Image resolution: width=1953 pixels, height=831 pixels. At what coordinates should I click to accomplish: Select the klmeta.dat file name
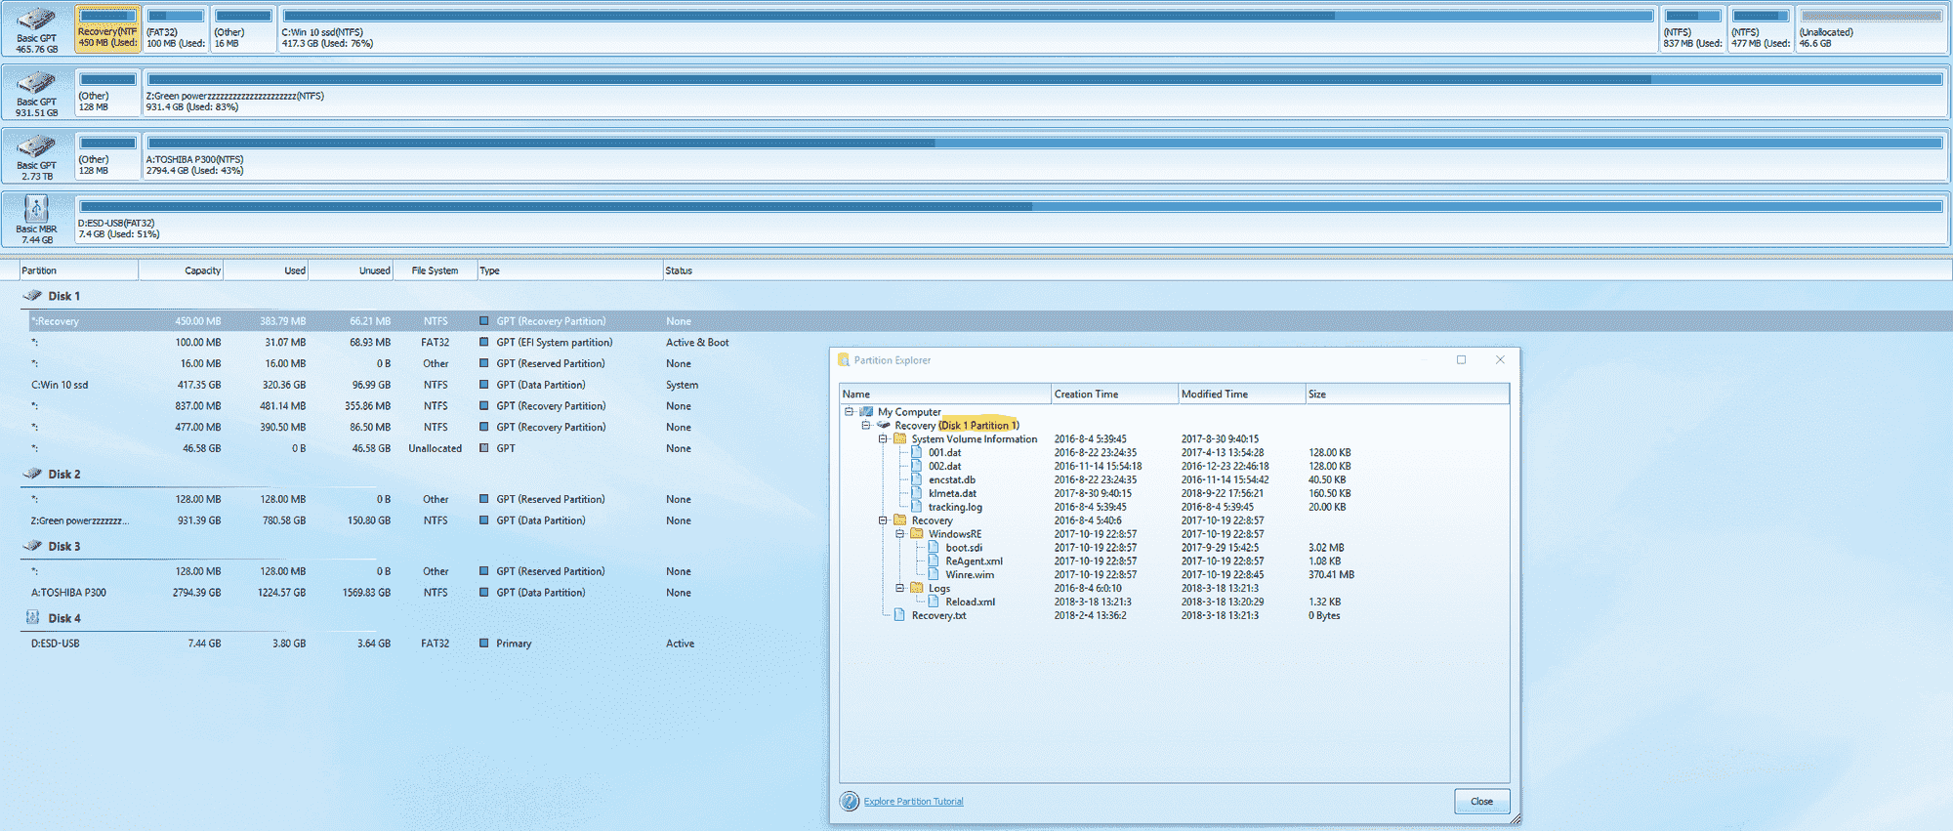point(952,493)
